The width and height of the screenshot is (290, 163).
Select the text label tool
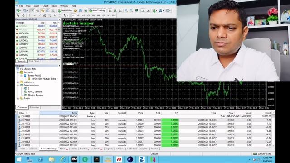(60, 15)
